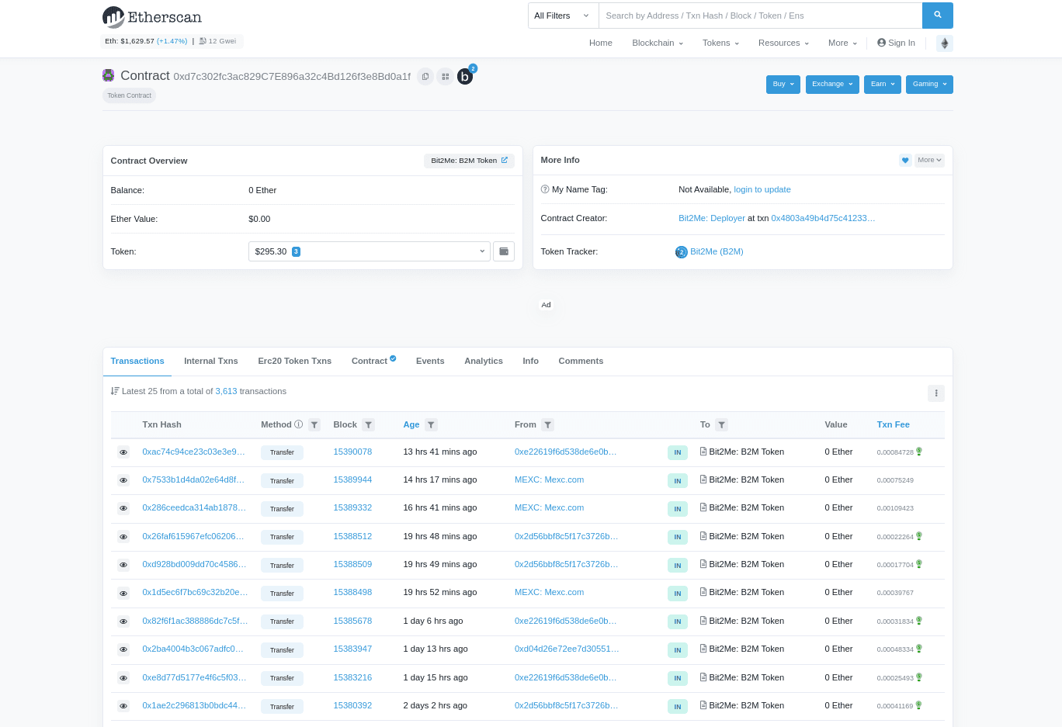Toggle eye preview for txn 0x1d5ec6f7bc69c32b20e
Image resolution: width=1062 pixels, height=727 pixels.
123,594
